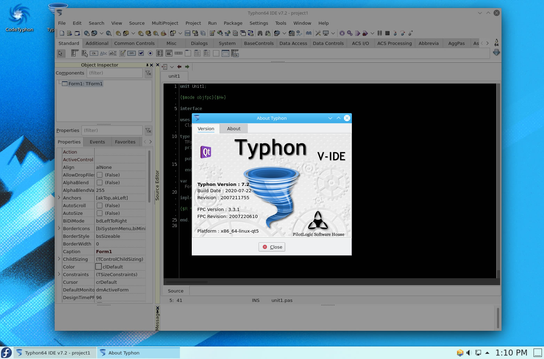The height and width of the screenshot is (359, 544).
Task: Click the first binoculars Find icon
Action: click(260, 33)
